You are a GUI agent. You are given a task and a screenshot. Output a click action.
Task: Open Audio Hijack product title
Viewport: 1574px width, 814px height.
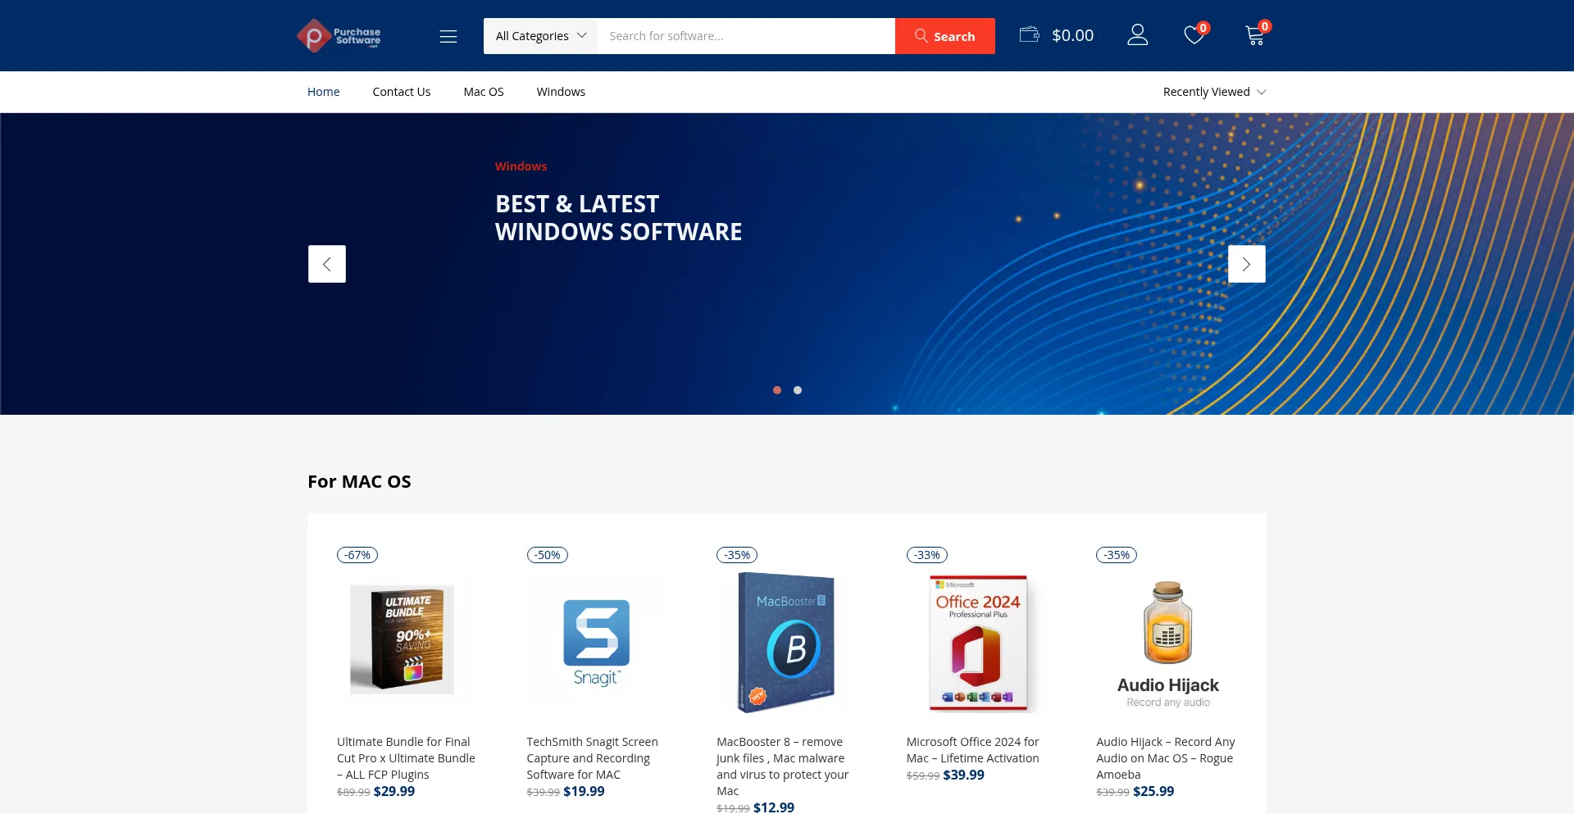click(x=1166, y=758)
